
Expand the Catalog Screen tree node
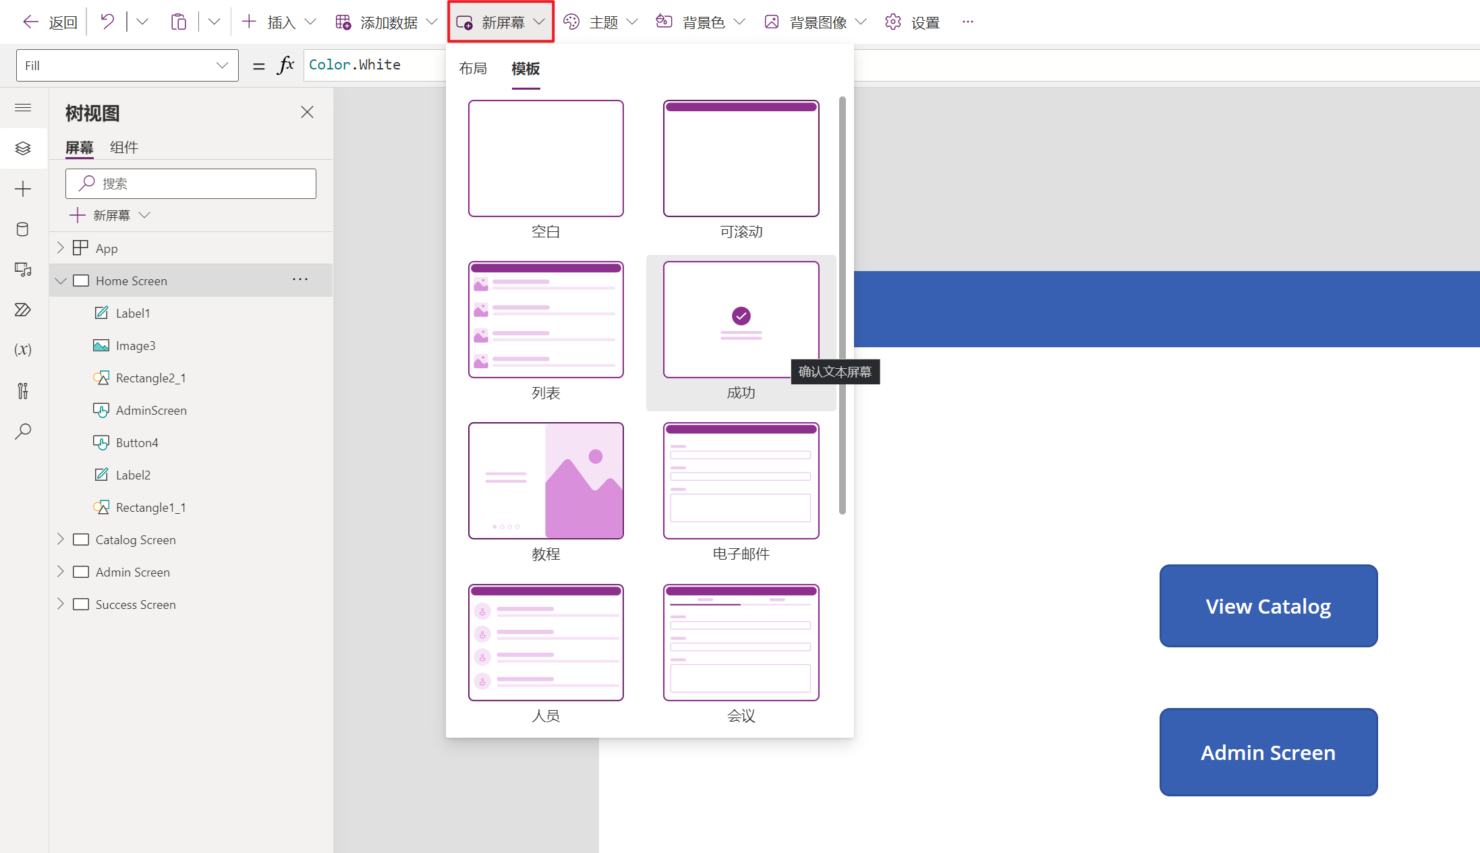60,539
